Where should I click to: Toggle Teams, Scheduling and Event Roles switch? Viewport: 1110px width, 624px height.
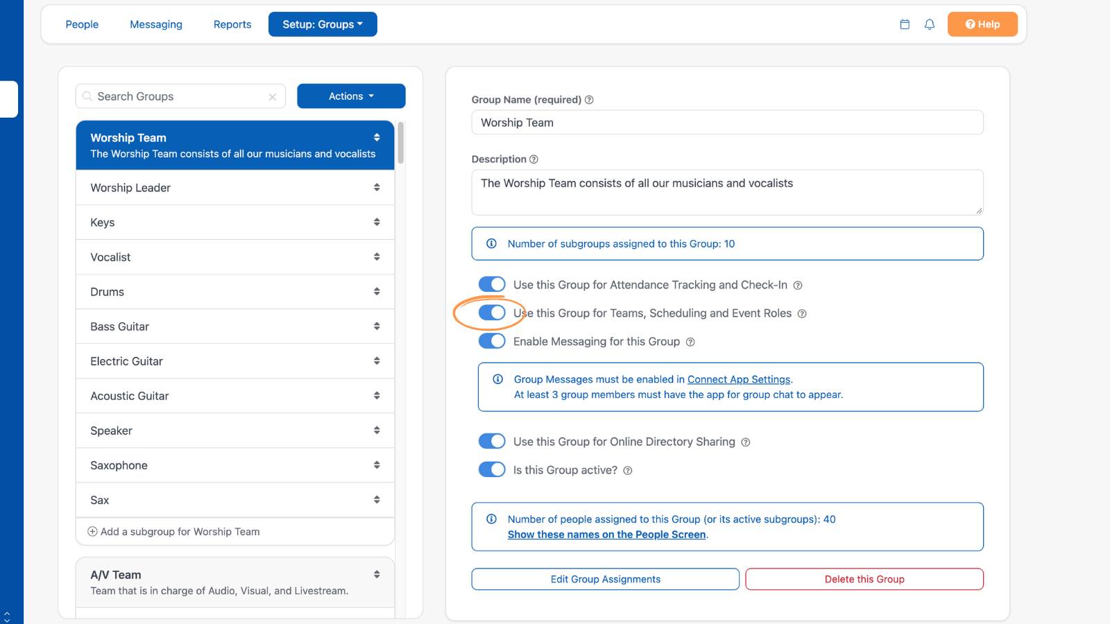pyautogui.click(x=492, y=313)
